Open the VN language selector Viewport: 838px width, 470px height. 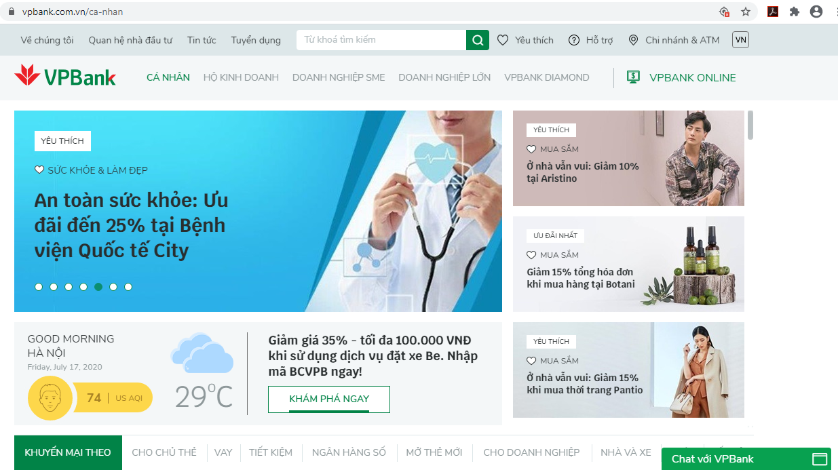(740, 39)
